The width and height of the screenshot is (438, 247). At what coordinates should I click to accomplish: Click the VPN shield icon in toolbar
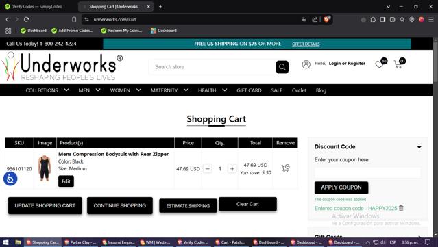(x=412, y=20)
